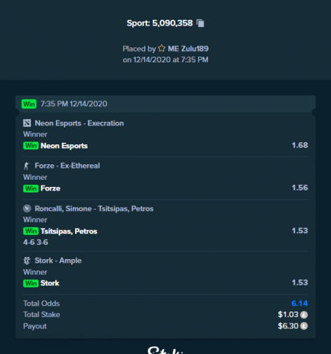
Task: Click the star icon beside ME Zulu189
Action: click(162, 48)
